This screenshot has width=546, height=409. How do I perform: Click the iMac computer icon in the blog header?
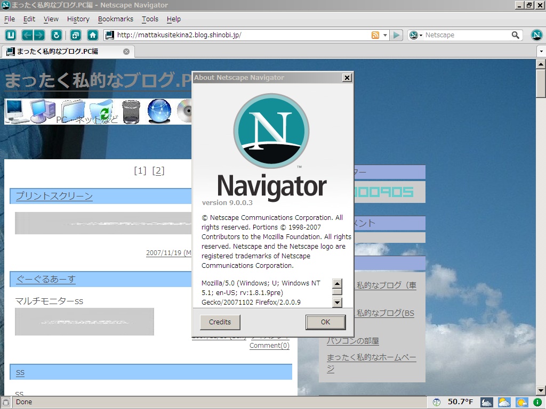tap(15, 111)
